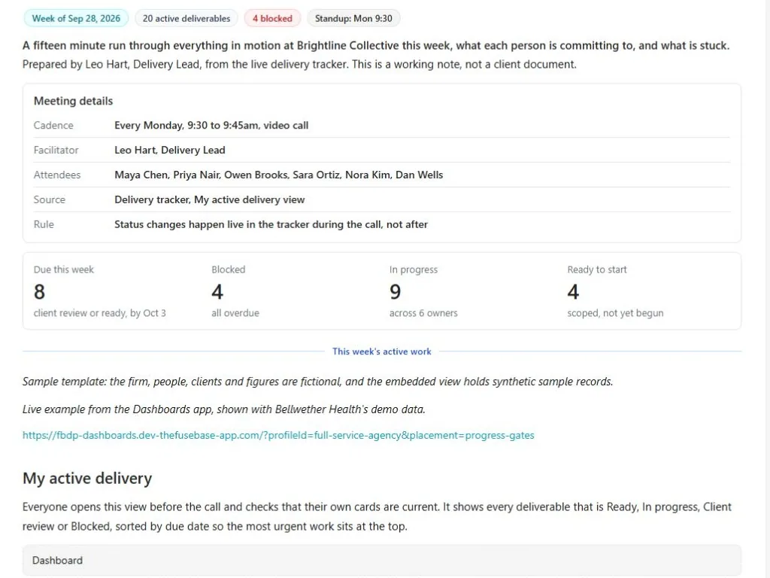Screen dimensions: 770x578
Task: Click the intro paragraph starting 'A fifteen minute run'
Action: 376,54
